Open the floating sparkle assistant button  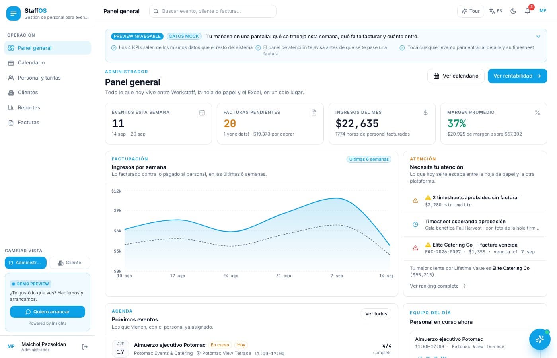(540, 339)
